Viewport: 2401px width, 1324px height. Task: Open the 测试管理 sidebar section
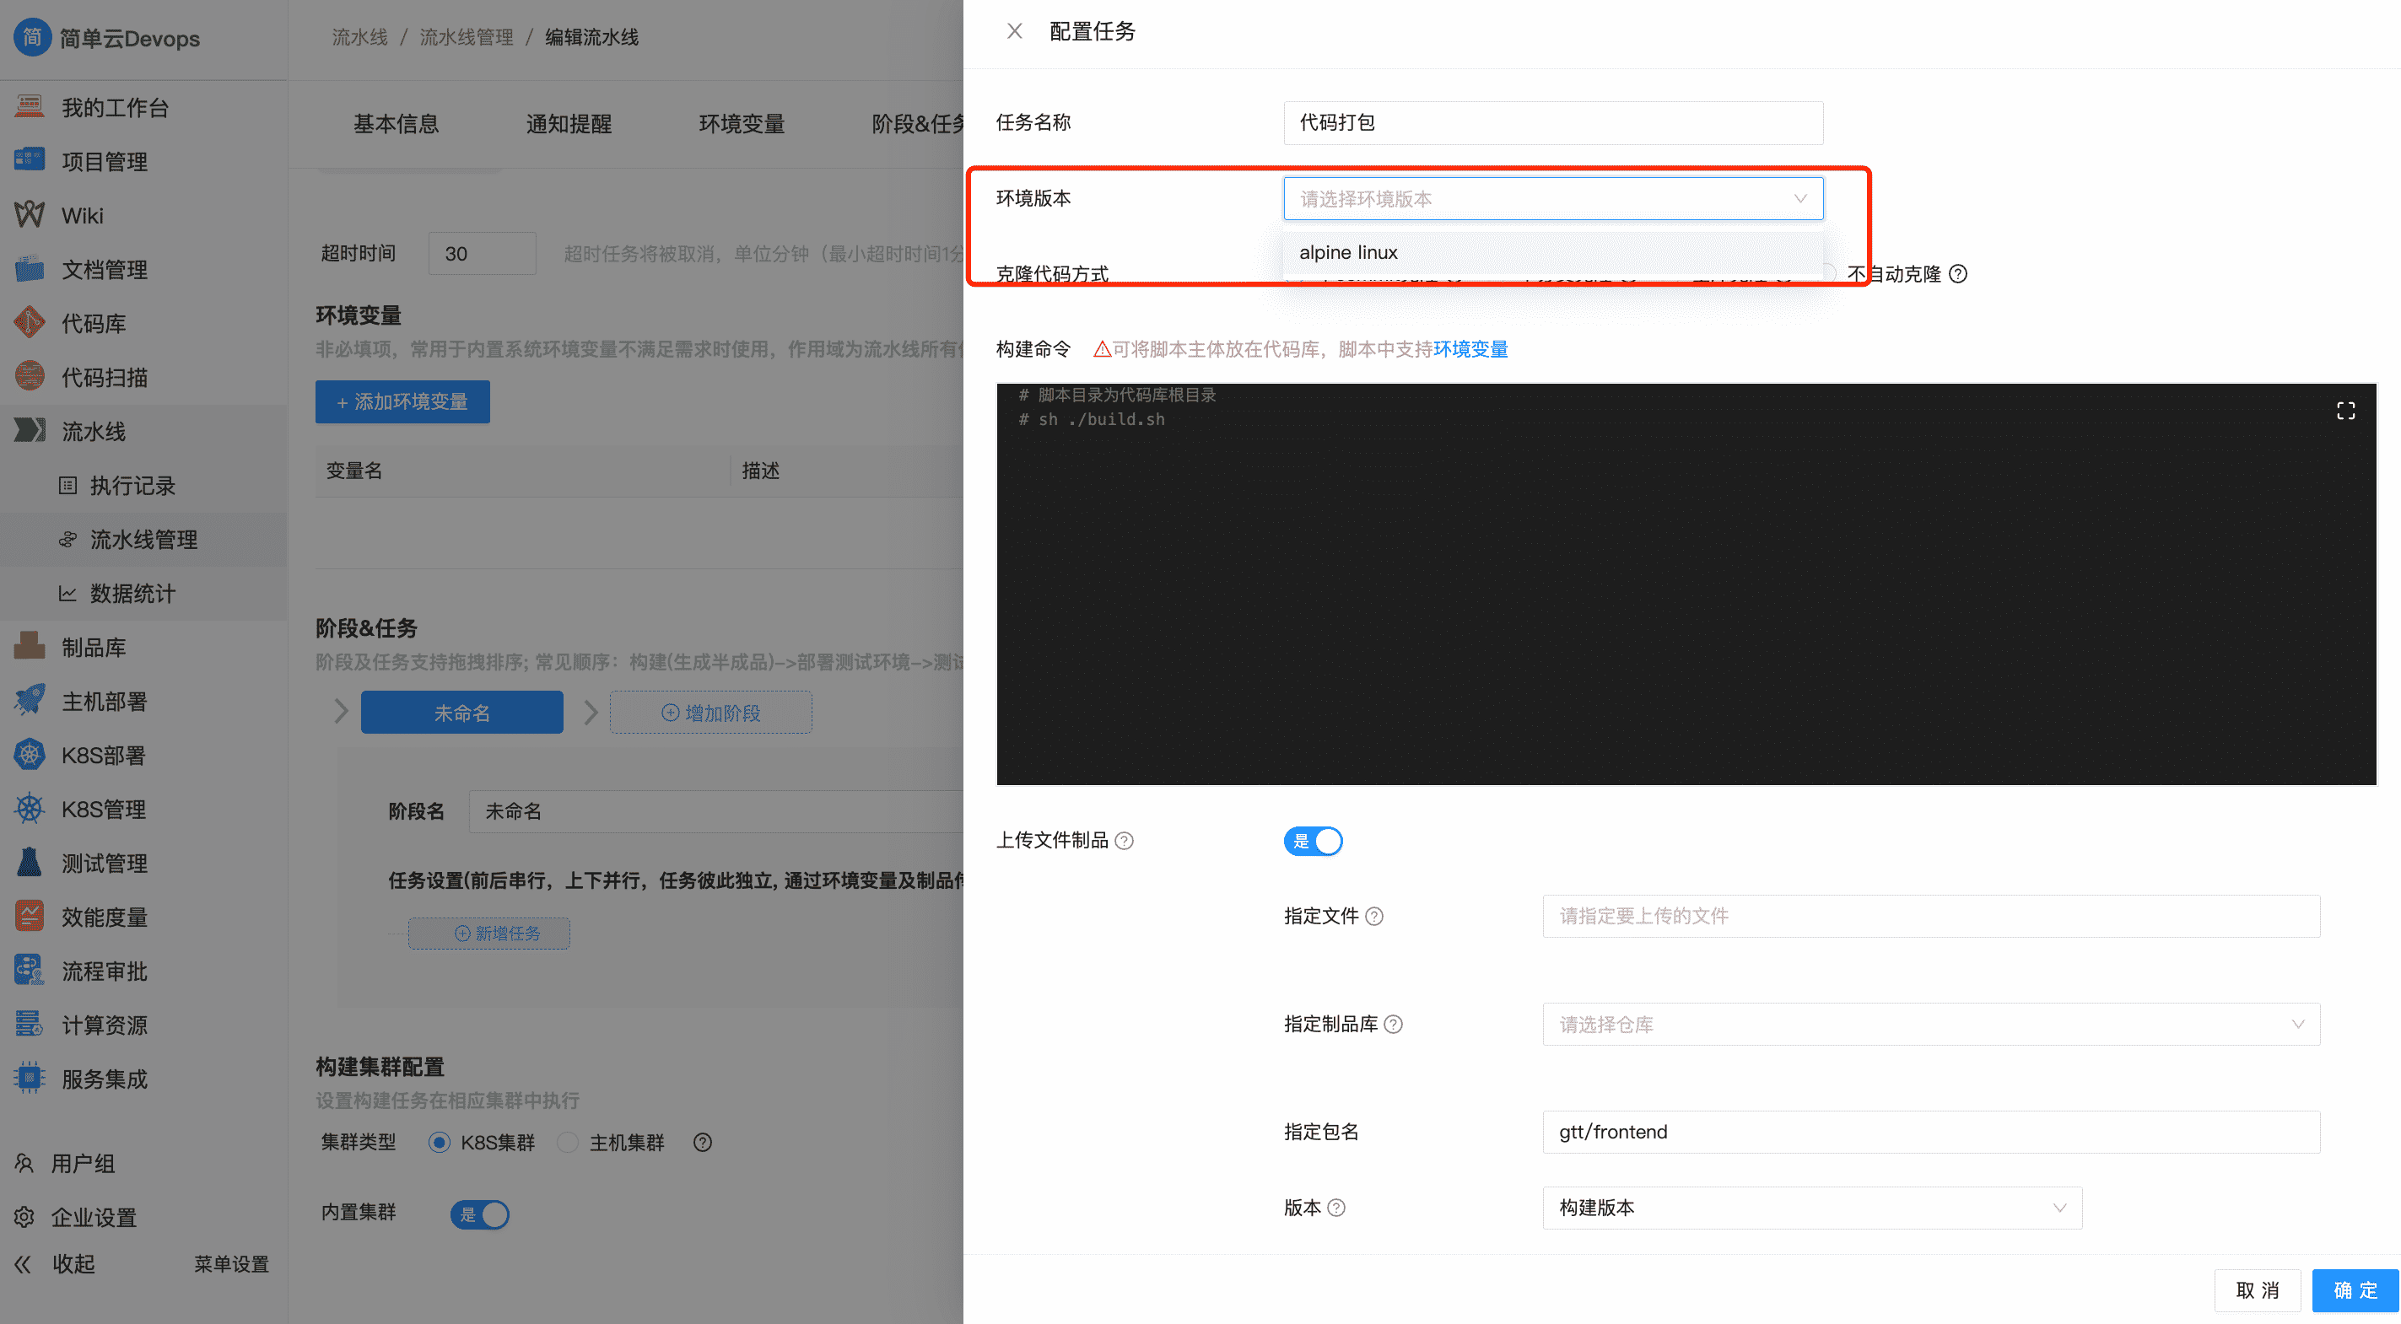click(104, 863)
